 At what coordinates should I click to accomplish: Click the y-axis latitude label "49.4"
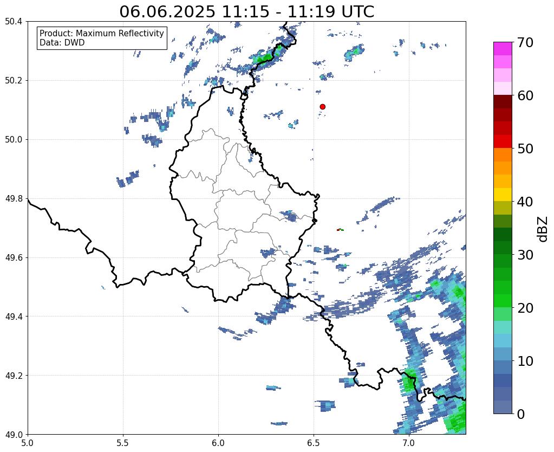[x=14, y=317]
